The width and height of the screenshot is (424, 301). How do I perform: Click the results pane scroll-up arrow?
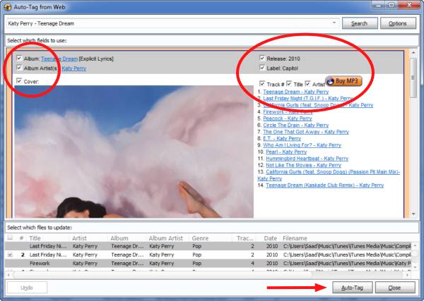coord(413,53)
